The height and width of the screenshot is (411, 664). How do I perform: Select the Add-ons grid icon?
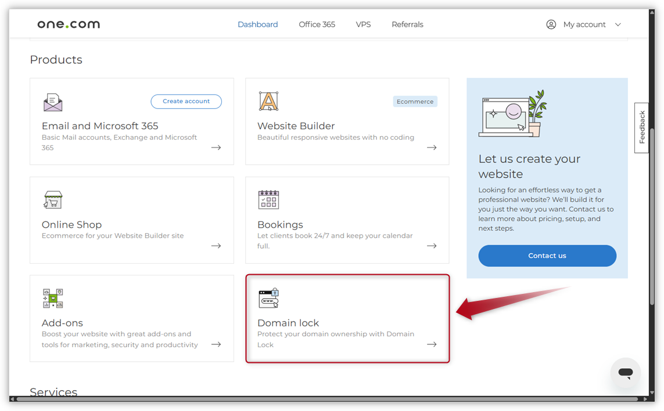coord(53,298)
